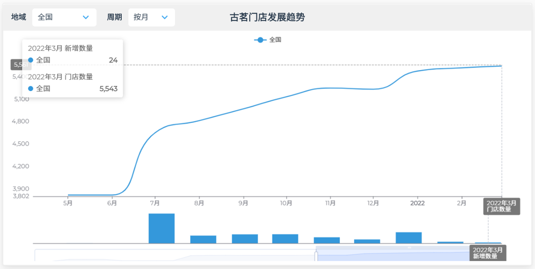
Task: Click the left handle of the zoom slider
Action: point(316,256)
